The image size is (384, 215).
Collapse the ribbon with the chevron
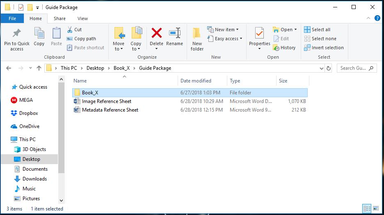click(368, 18)
